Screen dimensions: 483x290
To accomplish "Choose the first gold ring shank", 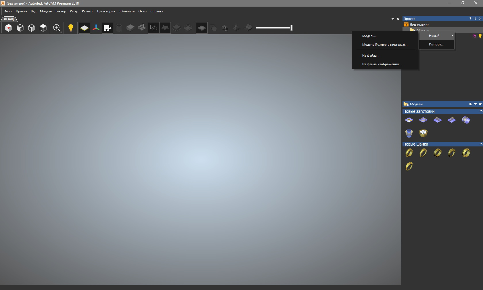I will coord(409,153).
